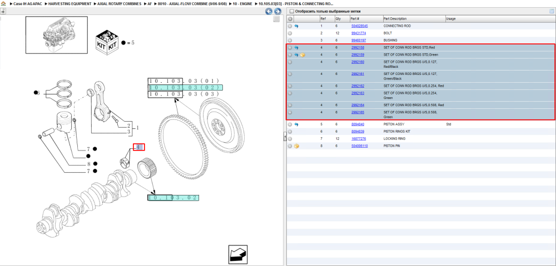556x266 pixels.
Task: Click diagram reference 10.103.03(01)
Action: point(185,81)
